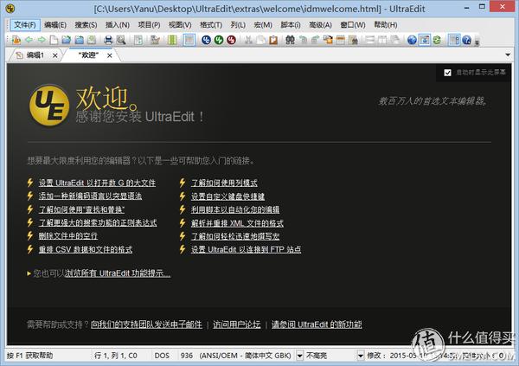Open the code page dropdown in status bar

pos(299,356)
